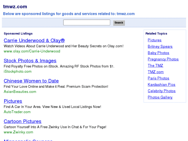Go to the AutoTrader.com URL
This screenshot has height=141, width=188.
[17, 112]
